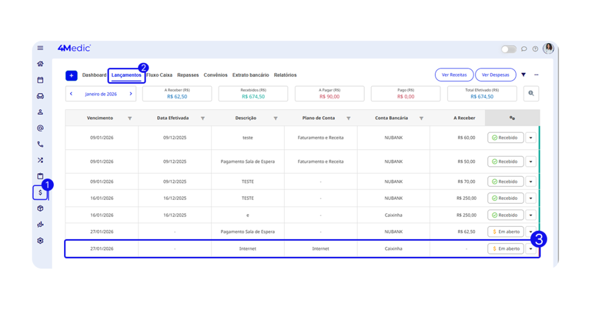This screenshot has height=310, width=592.
Task: Expand dropdown arrow on Internet row
Action: 531,249
